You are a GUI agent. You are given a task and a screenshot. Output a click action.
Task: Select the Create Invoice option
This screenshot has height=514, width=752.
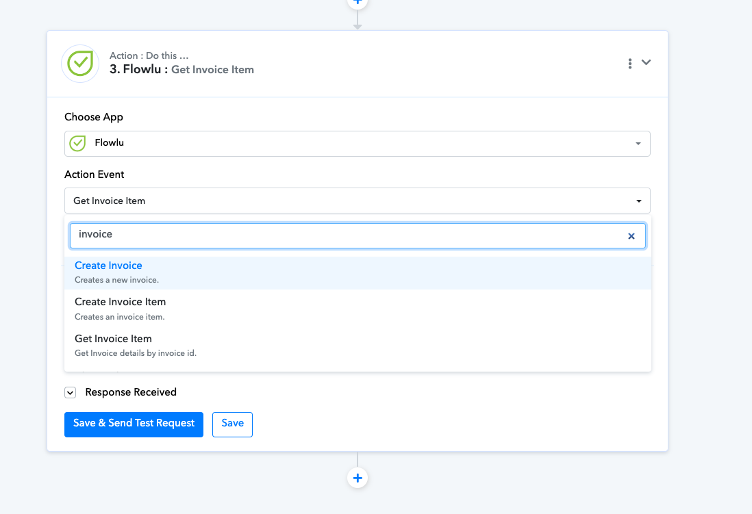click(358, 273)
